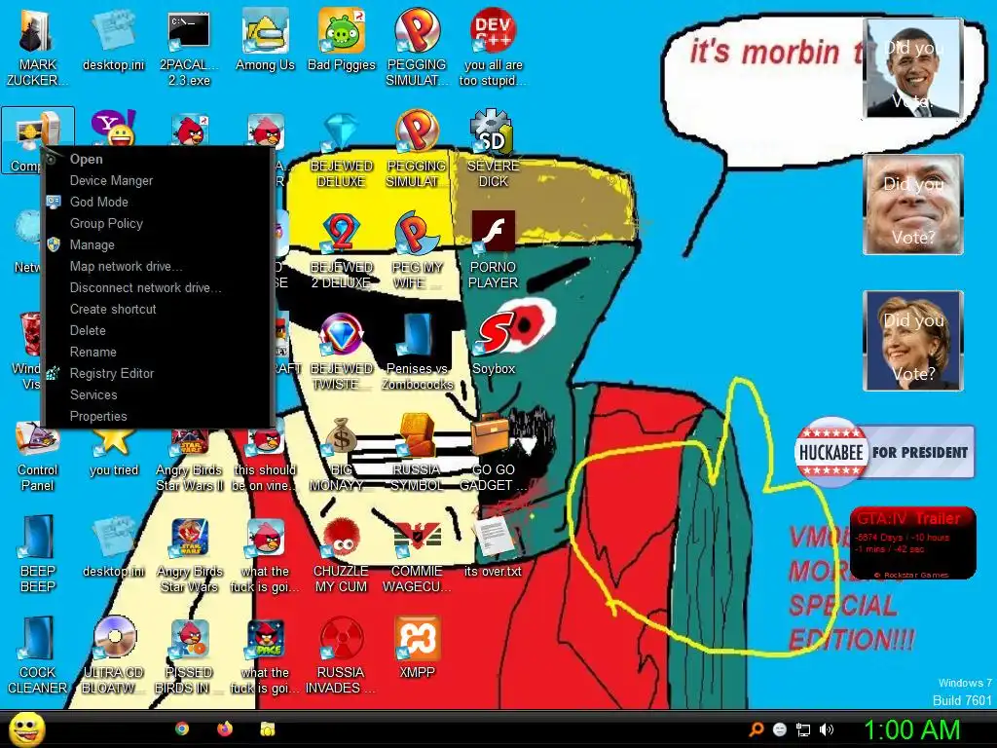Open the PEG MY WIFE Peggle icon
This screenshot has height=748, width=997.
coord(417,250)
